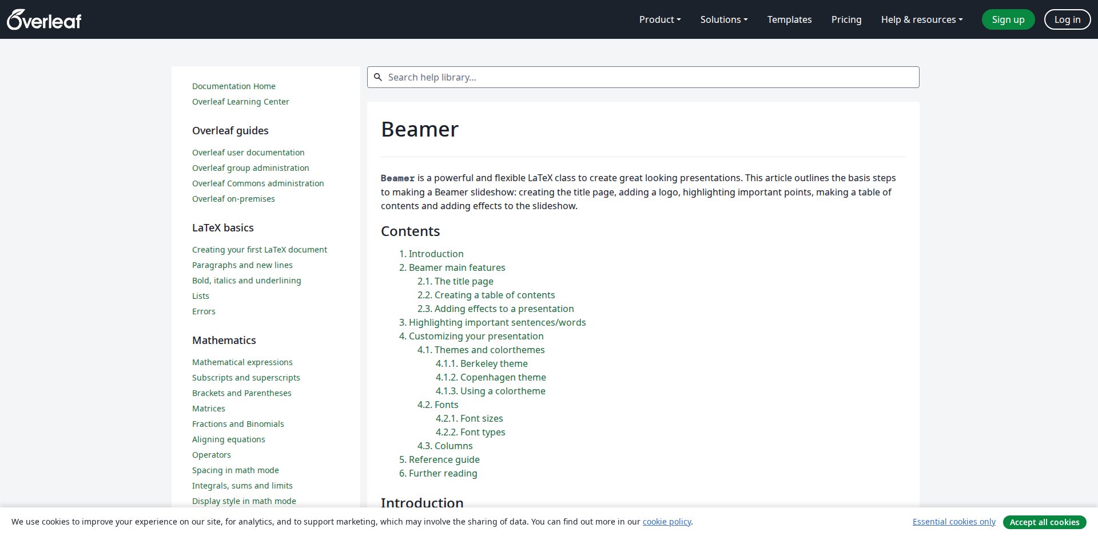This screenshot has width=1098, height=536.
Task: Open Integrals, sums and limits
Action: [x=242, y=486]
